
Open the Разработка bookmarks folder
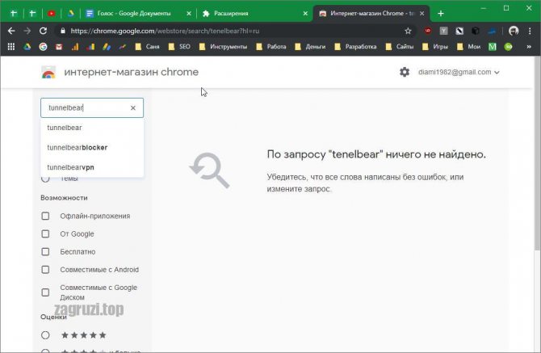coord(355,47)
